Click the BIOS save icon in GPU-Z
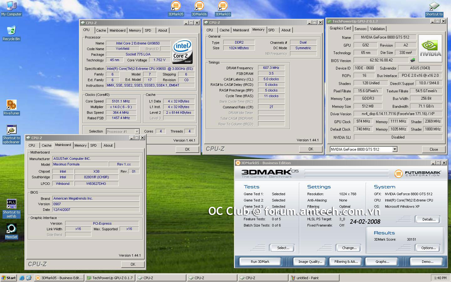 [413, 60]
